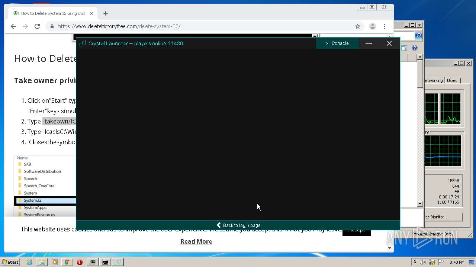Open Resource Monitor from Task Manager

click(x=444, y=217)
